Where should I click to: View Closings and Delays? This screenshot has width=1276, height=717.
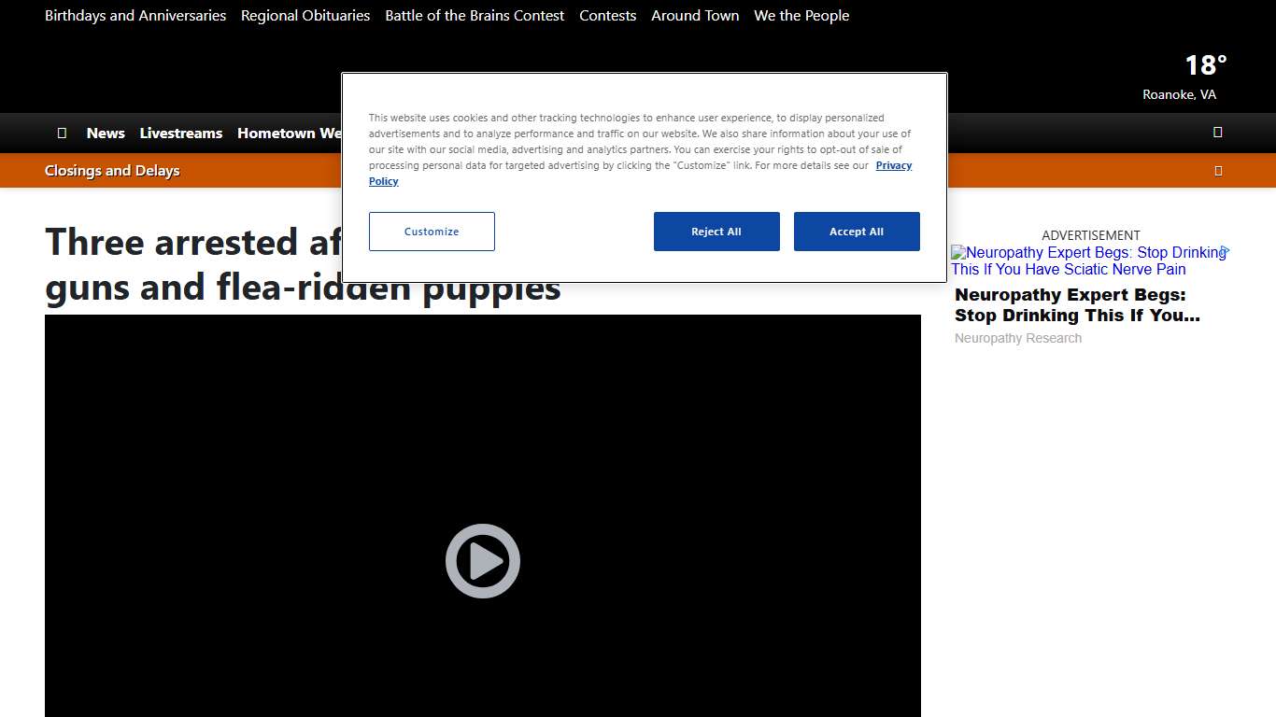[x=112, y=171]
